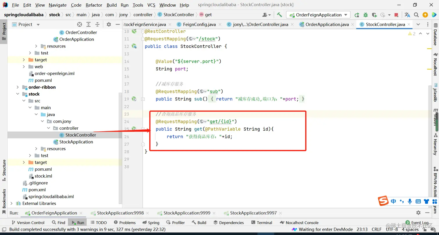Click gutter icon on line 12
This screenshot has width=439, height=235.
tap(134, 46)
